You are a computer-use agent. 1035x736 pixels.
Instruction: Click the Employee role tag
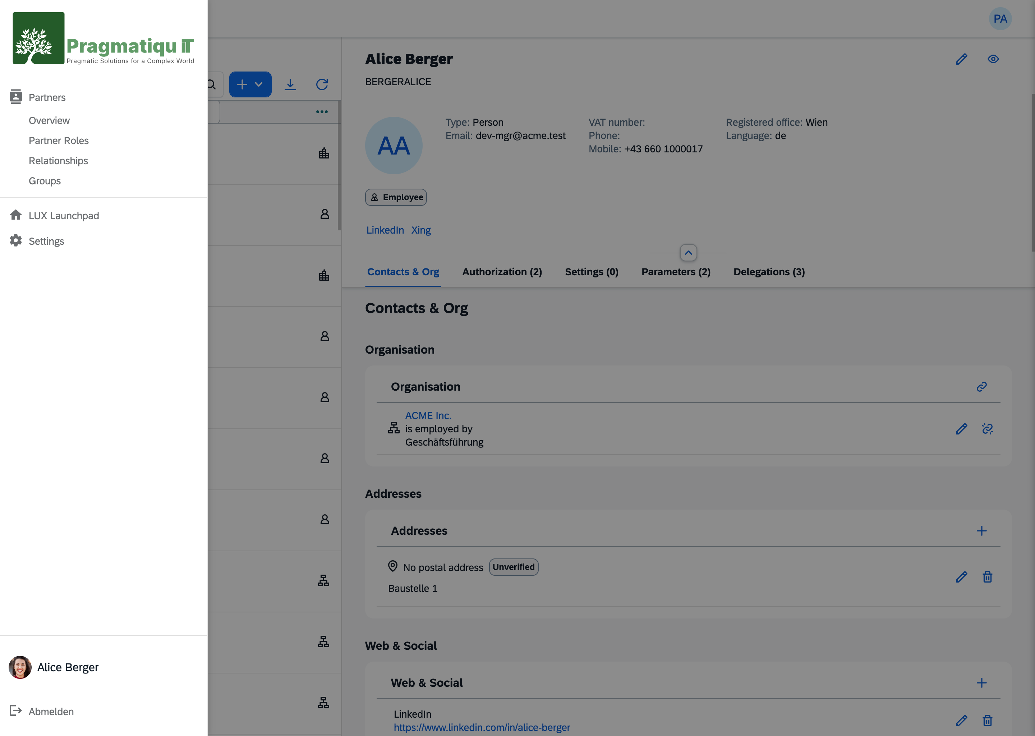pos(396,197)
